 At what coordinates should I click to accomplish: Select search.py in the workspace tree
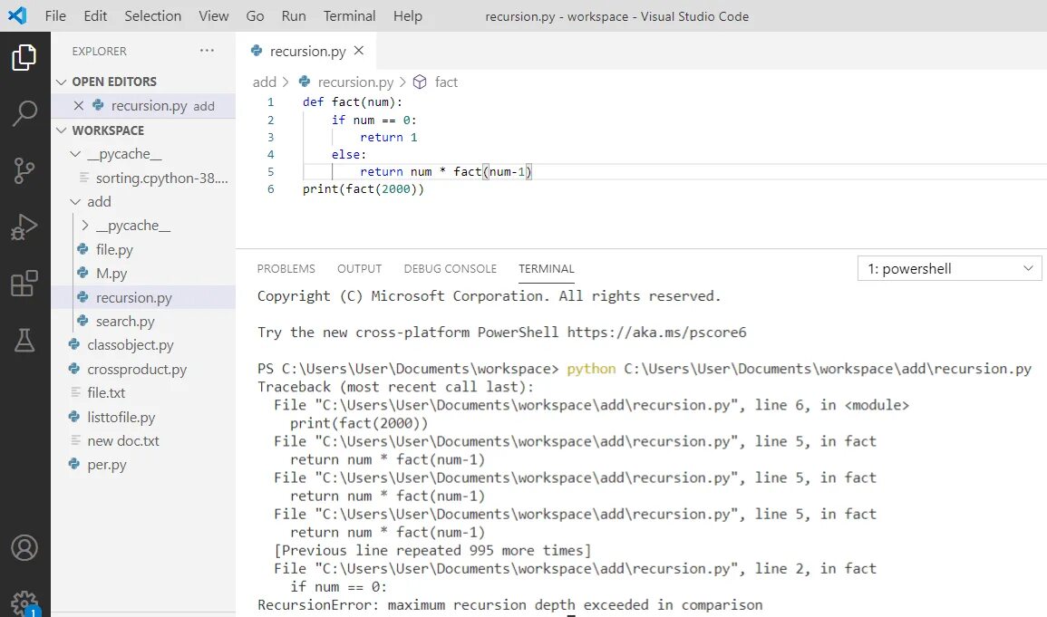point(127,321)
